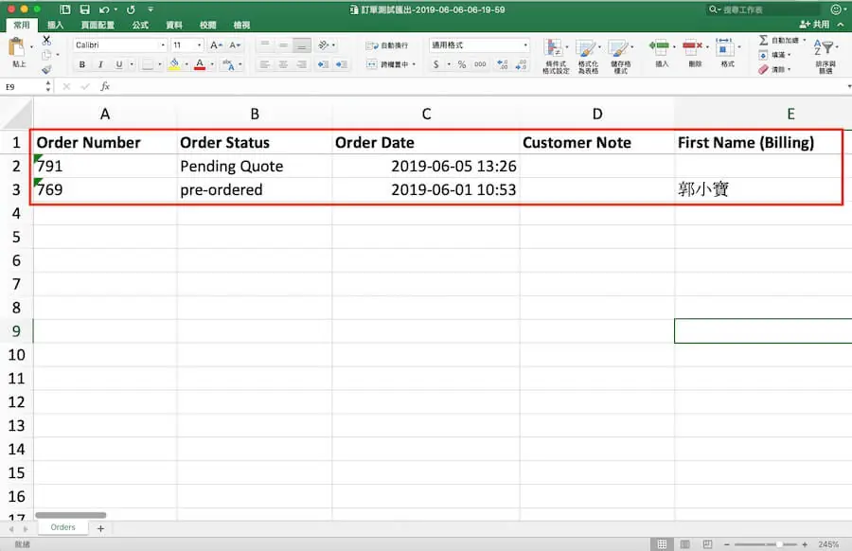Viewport: 852px width, 551px height.
Task: Switch to Page Layout view in status bar
Action: (685, 544)
